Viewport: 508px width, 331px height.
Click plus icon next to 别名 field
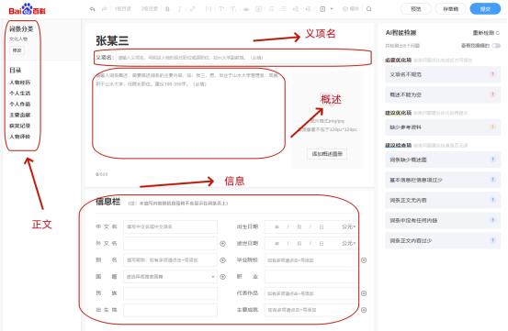(223, 260)
